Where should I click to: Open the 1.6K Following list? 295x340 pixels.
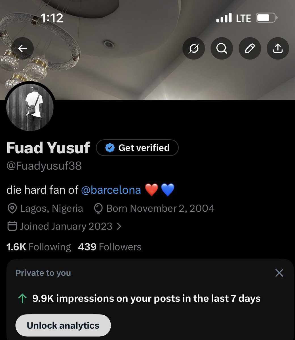pos(39,247)
